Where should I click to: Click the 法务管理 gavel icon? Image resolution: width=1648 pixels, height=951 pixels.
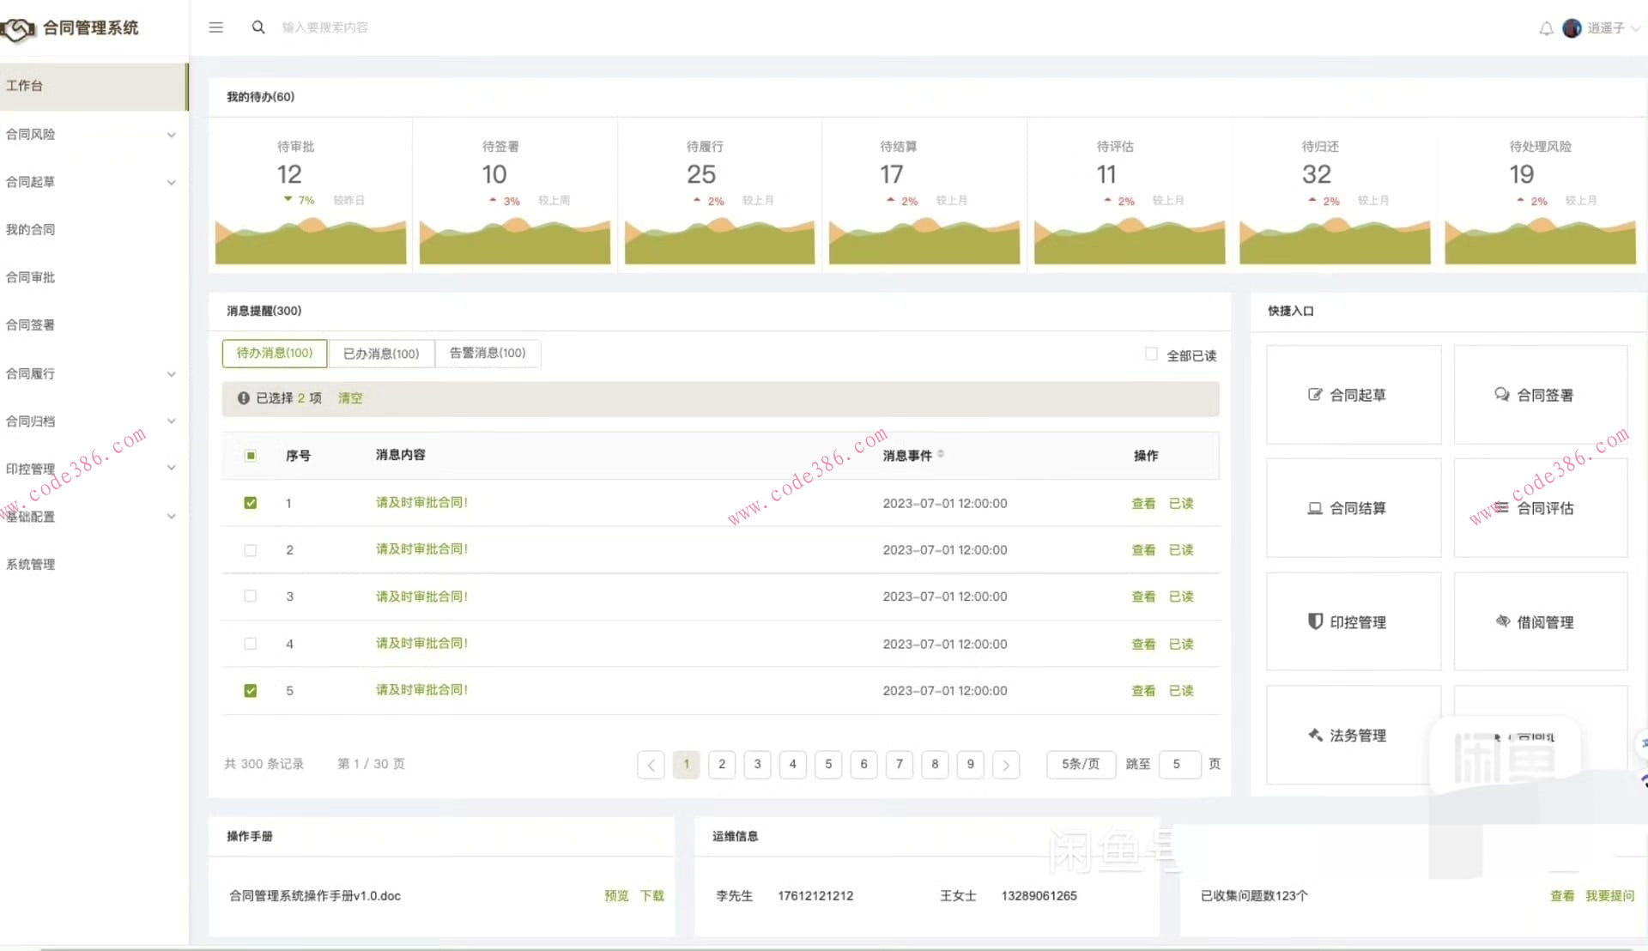pyautogui.click(x=1314, y=735)
